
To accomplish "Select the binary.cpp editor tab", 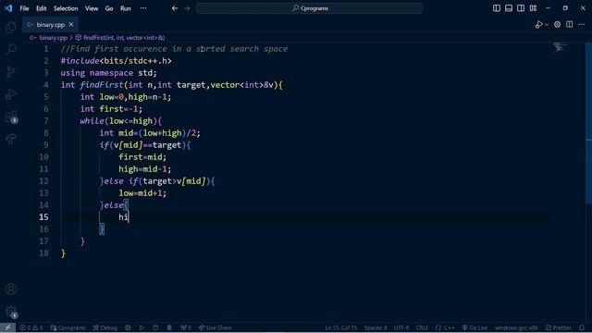I will 50,25.
